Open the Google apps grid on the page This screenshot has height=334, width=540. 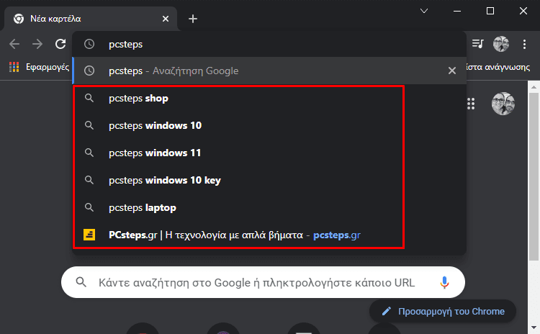471,104
